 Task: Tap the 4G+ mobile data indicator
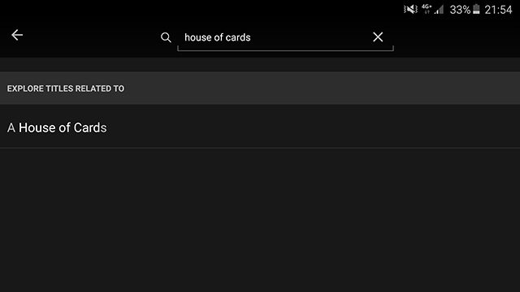[427, 9]
